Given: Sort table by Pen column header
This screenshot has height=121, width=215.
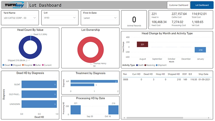Looking at the screenshot, I should pos(125,74).
